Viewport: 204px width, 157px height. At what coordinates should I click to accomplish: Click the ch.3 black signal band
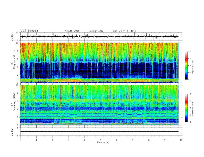99,131
